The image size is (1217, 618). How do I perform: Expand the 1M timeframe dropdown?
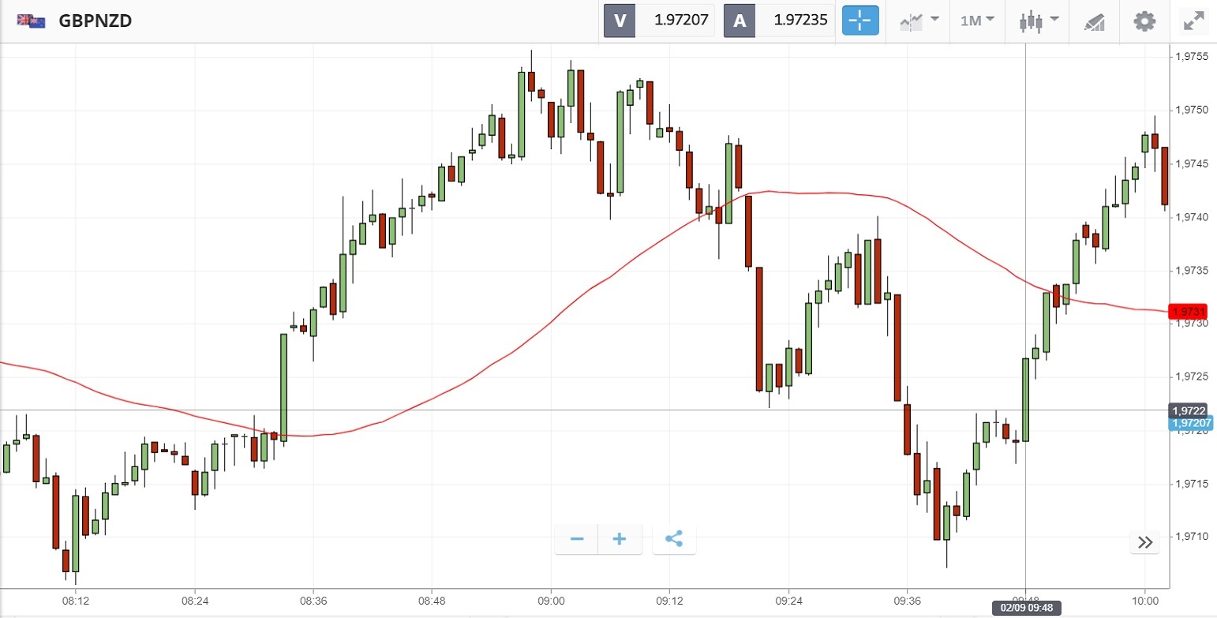pos(976,21)
